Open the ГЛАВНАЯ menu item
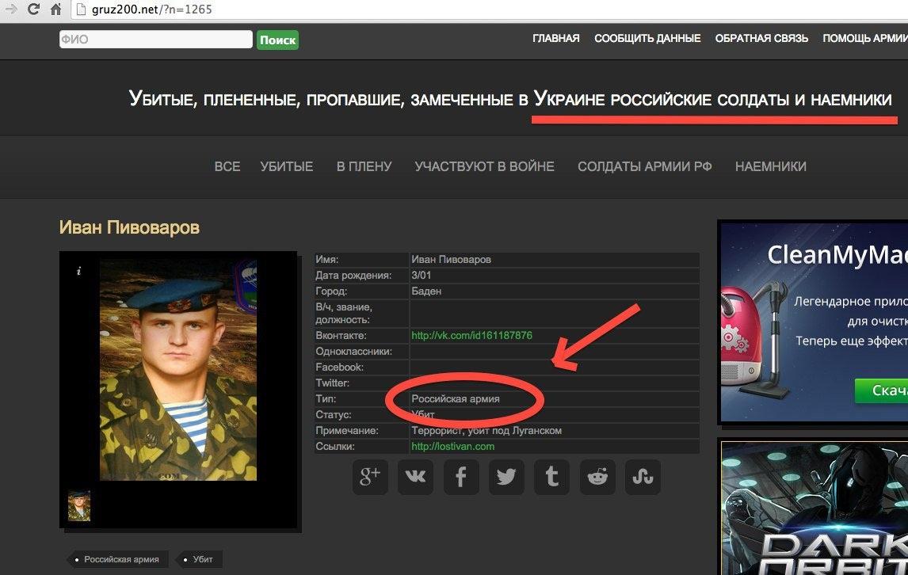The height and width of the screenshot is (575, 908). tap(556, 39)
